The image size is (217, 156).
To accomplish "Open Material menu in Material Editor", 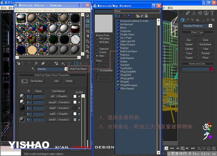I will [x=21, y=10].
